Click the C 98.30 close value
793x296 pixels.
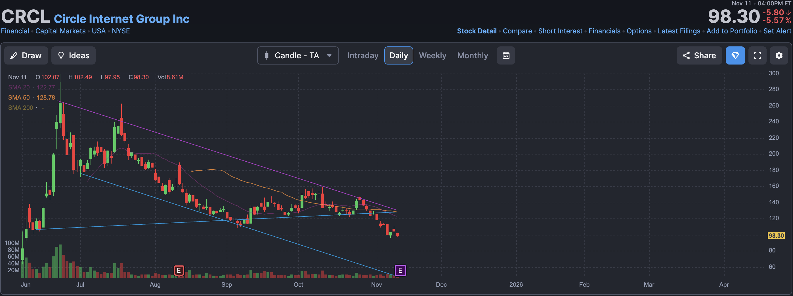[x=139, y=77]
